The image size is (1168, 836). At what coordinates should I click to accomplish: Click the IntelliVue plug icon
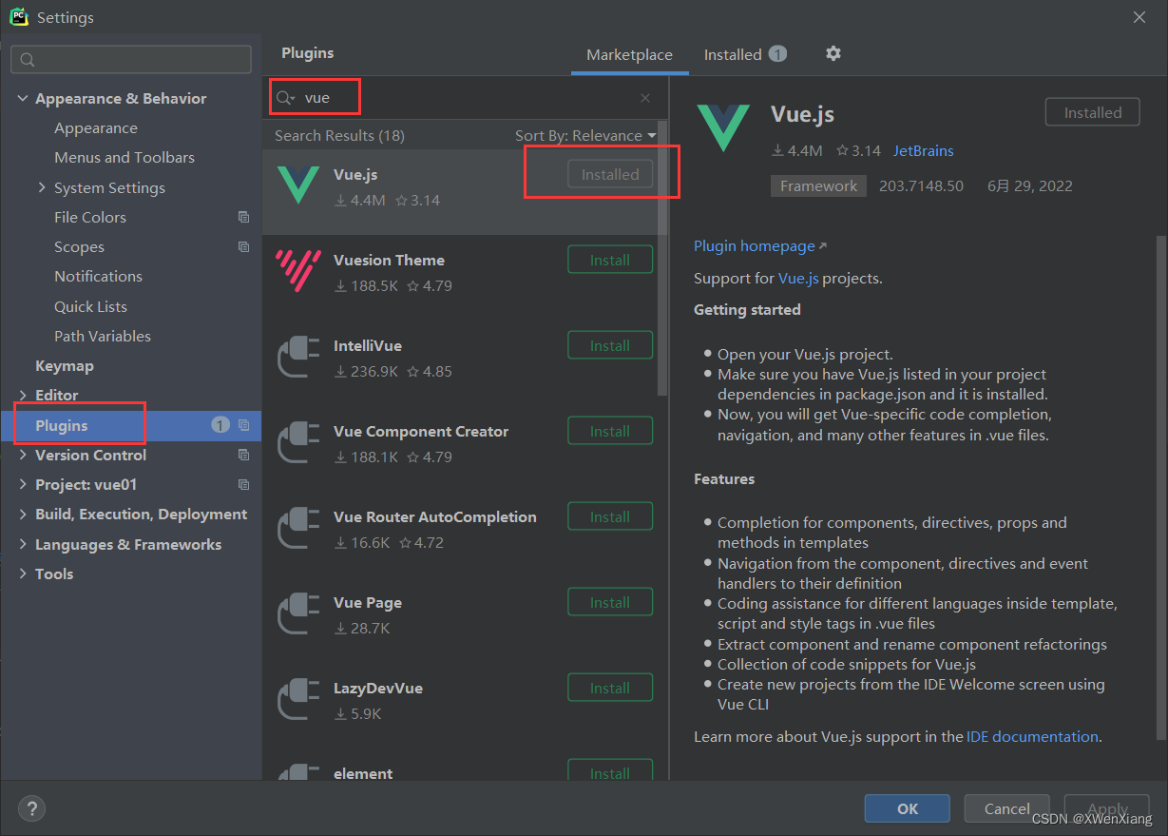click(297, 356)
